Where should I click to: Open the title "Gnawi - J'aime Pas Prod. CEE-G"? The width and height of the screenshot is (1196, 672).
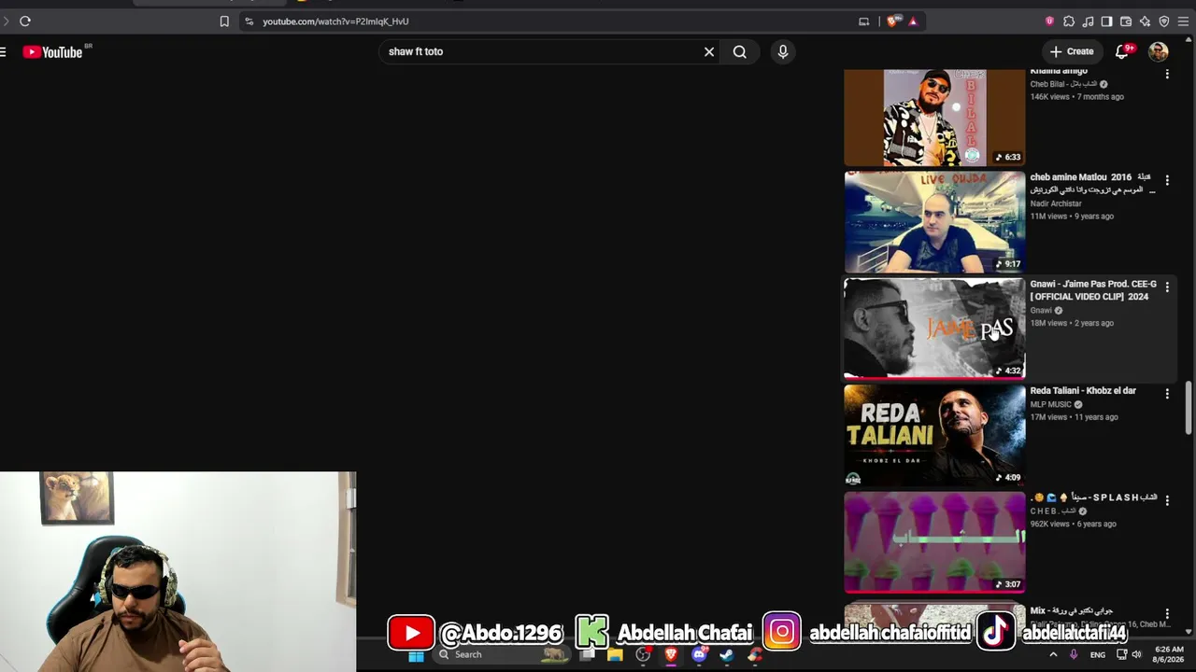click(x=1093, y=290)
